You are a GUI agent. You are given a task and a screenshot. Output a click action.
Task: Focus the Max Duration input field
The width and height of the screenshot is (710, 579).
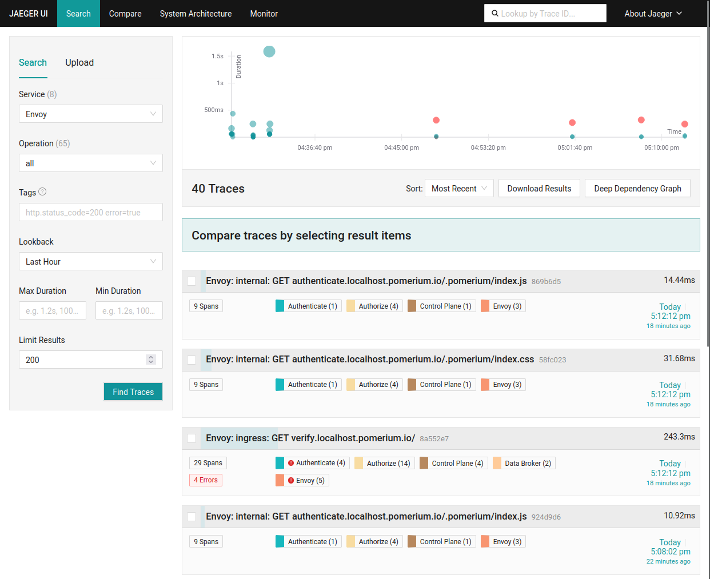[53, 310]
